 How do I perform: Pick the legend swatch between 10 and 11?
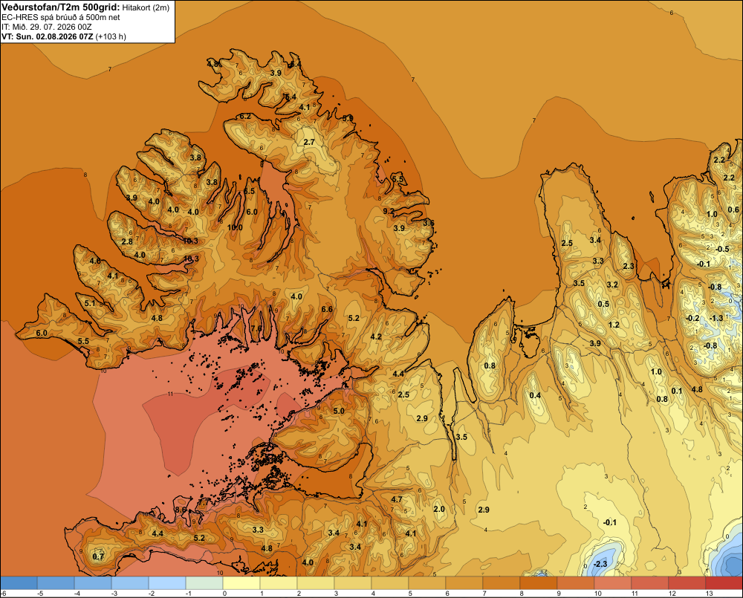(x=613, y=582)
